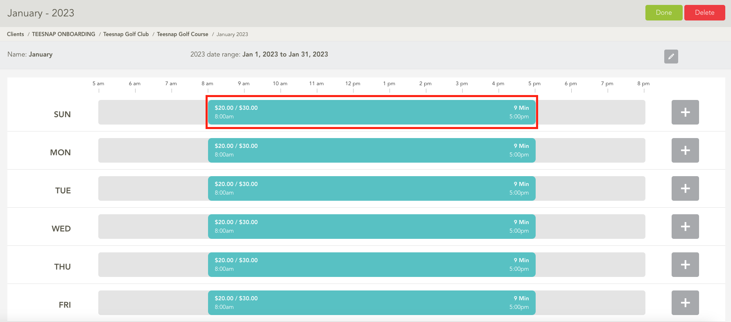Go to Clients breadcrumb link

click(x=16, y=34)
